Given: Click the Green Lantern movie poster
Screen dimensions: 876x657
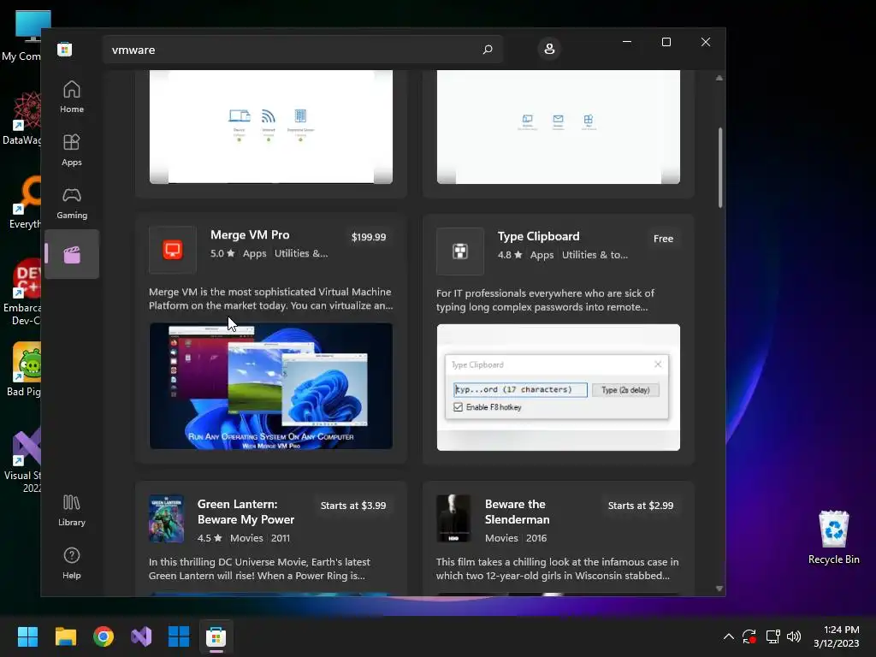Looking at the screenshot, I should tap(166, 518).
